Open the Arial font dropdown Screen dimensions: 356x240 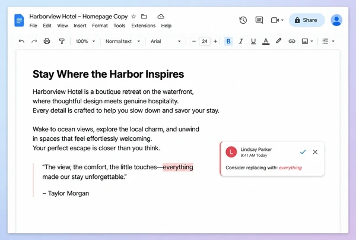[166, 42]
